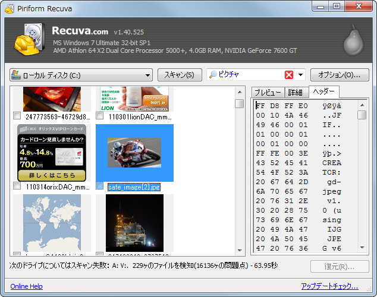Close the Piriform Recuva window

(x=359, y=7)
